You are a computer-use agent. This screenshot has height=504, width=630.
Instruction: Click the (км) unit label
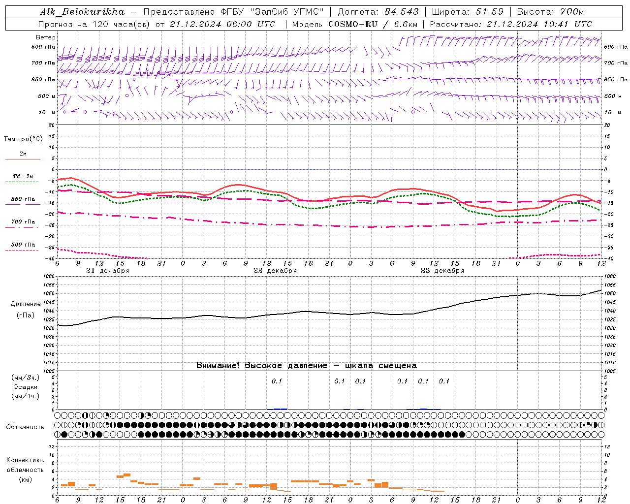coord(26,479)
